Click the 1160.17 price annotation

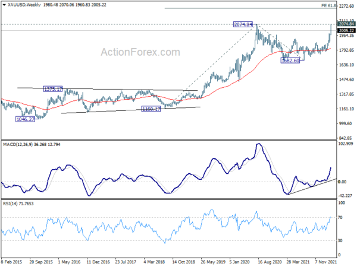[x=151, y=109]
